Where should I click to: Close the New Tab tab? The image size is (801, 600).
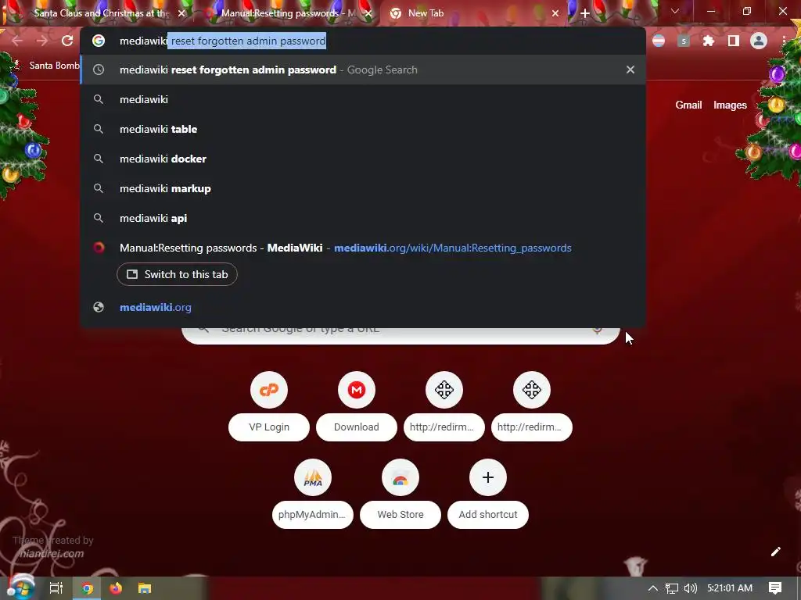pos(555,13)
